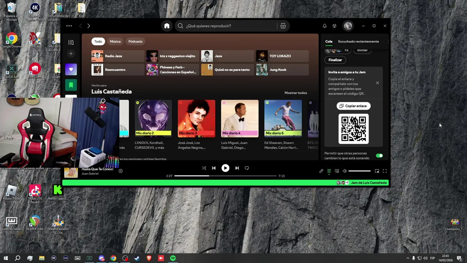
Task: Click Spotify icon in Windows taskbar
Action: (x=173, y=258)
